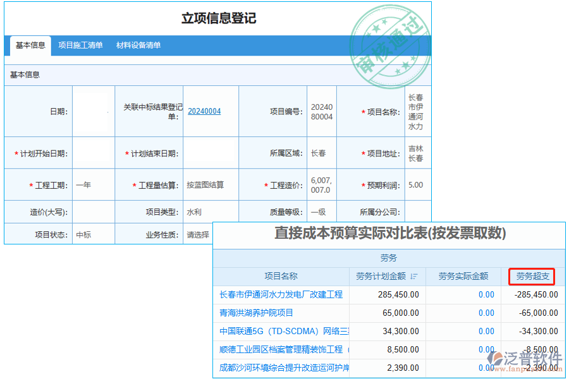Open the 青海洪湖养护院项目 link
Image resolution: width=569 pixels, height=379 pixels.
tap(256, 313)
